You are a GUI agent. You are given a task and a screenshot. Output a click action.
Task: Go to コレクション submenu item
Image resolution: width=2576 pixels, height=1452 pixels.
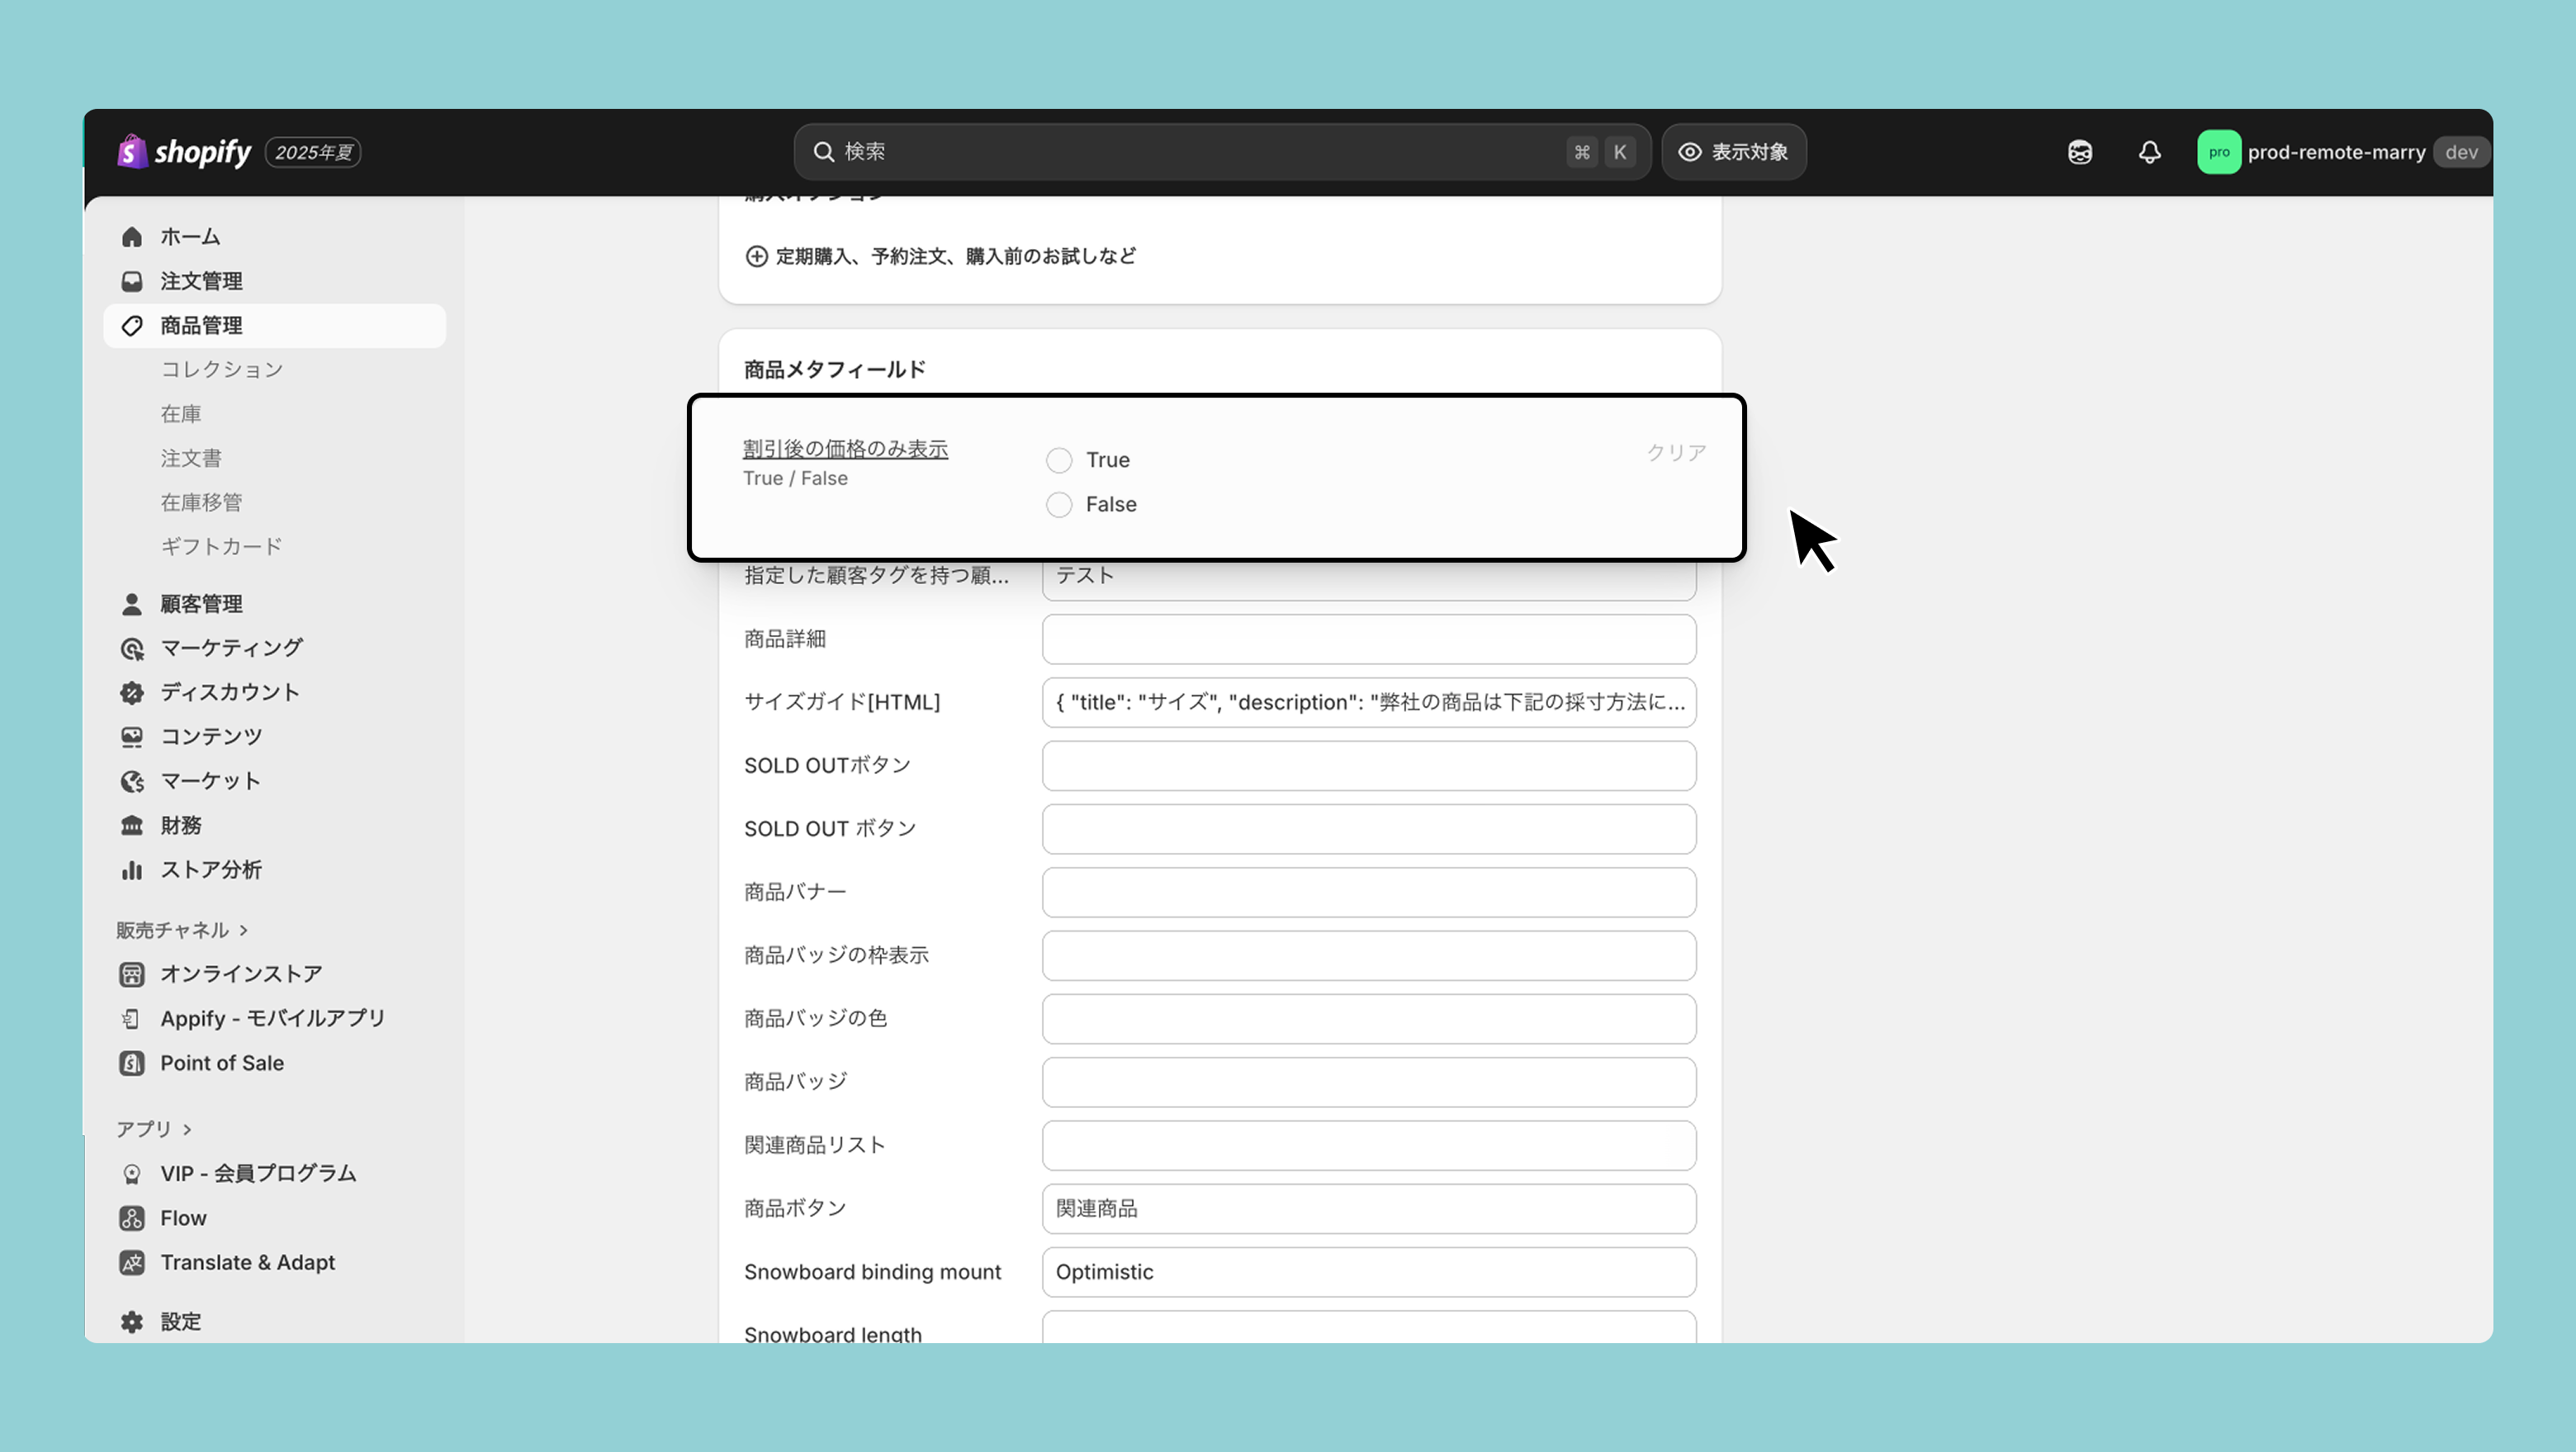click(x=222, y=370)
